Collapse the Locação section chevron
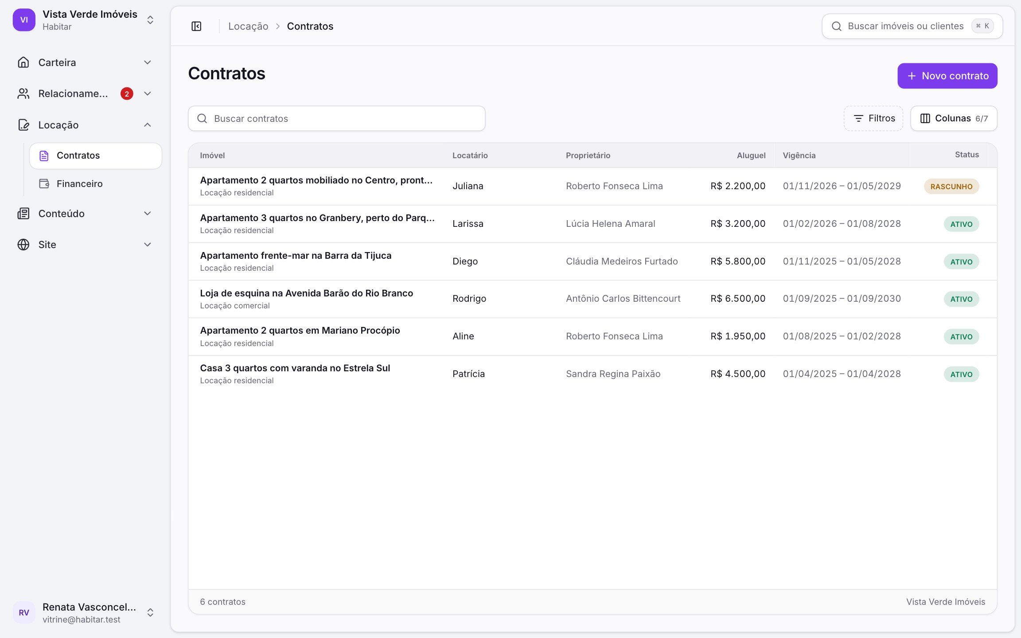The image size is (1021, 638). pyautogui.click(x=148, y=125)
